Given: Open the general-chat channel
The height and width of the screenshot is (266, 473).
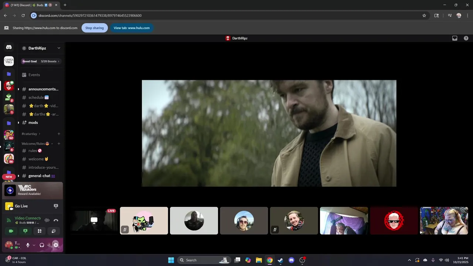Looking at the screenshot, I should (41, 176).
